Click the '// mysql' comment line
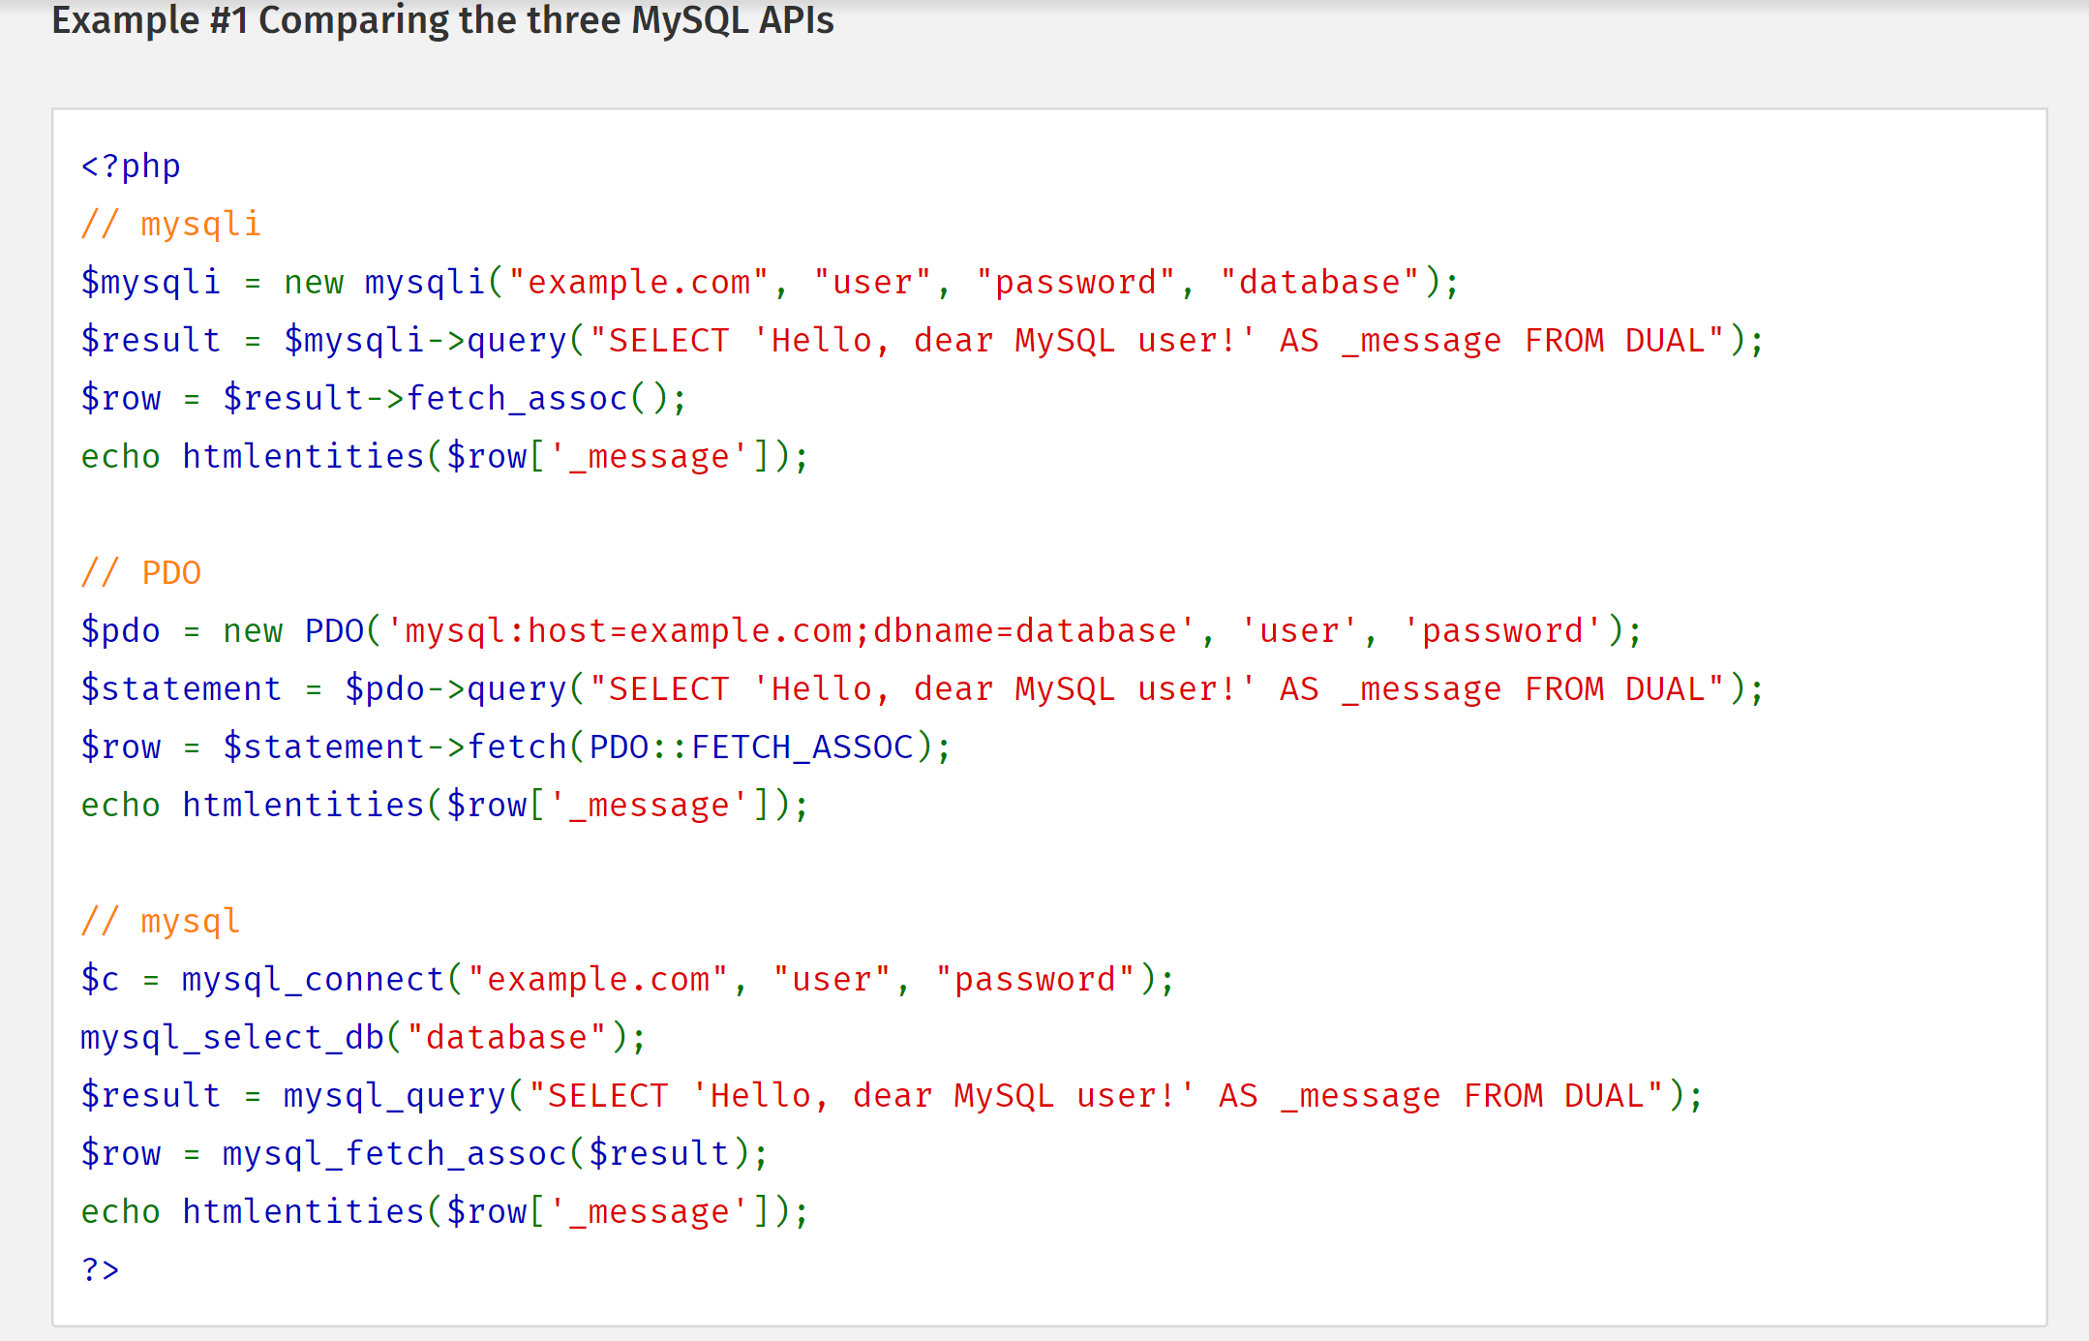The image size is (2089, 1341). pos(161,922)
